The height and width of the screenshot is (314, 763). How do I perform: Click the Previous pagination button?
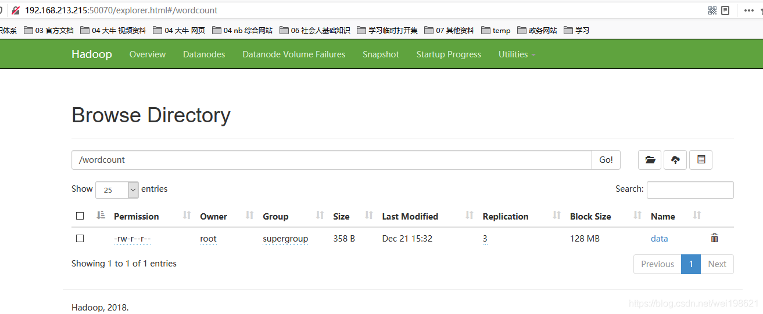coord(657,264)
